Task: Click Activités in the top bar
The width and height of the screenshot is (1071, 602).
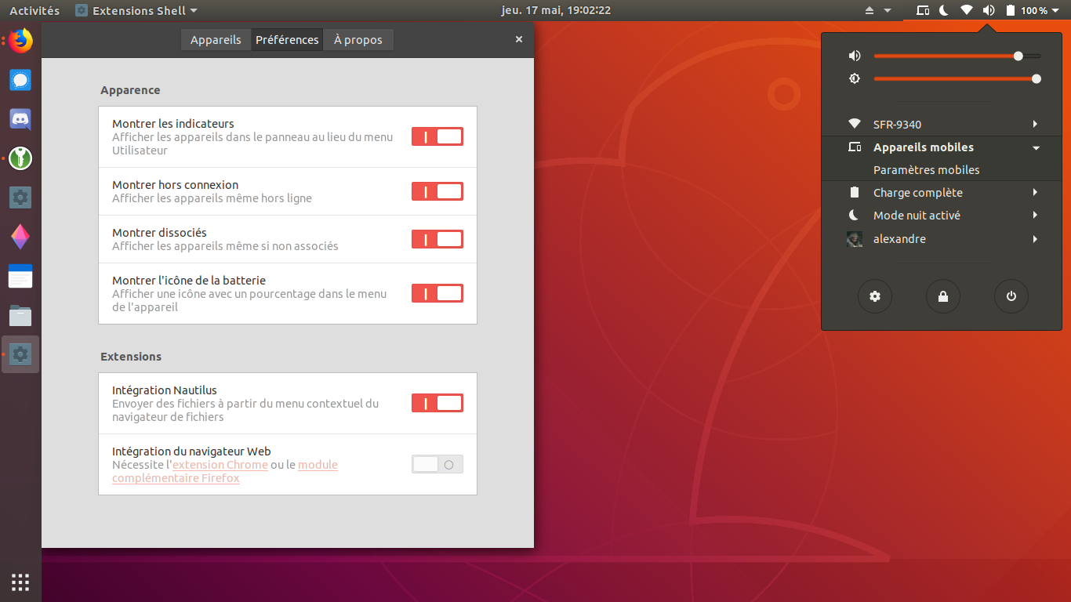Action: point(34,10)
